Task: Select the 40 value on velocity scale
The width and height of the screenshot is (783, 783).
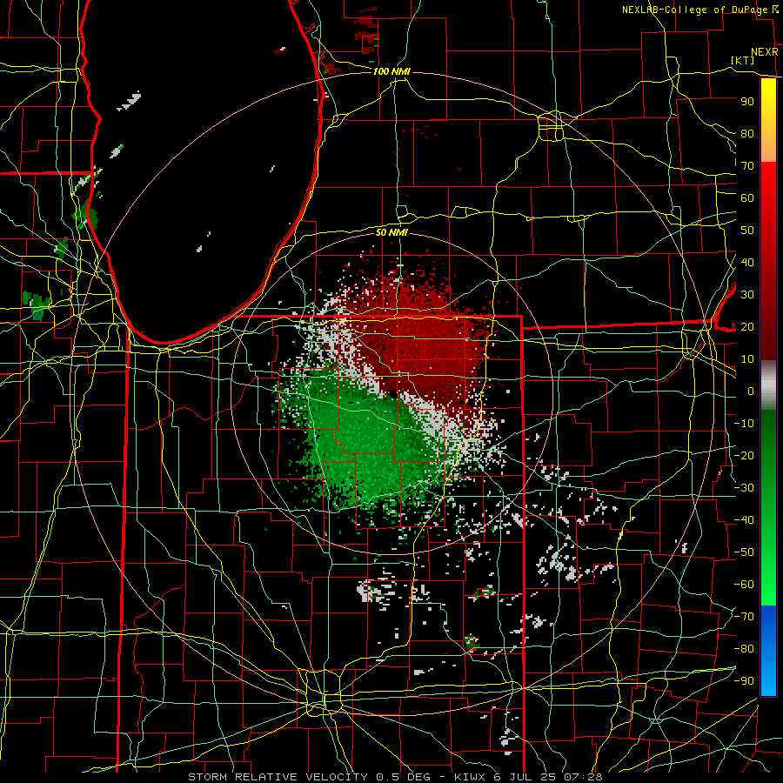Action: coord(747,263)
